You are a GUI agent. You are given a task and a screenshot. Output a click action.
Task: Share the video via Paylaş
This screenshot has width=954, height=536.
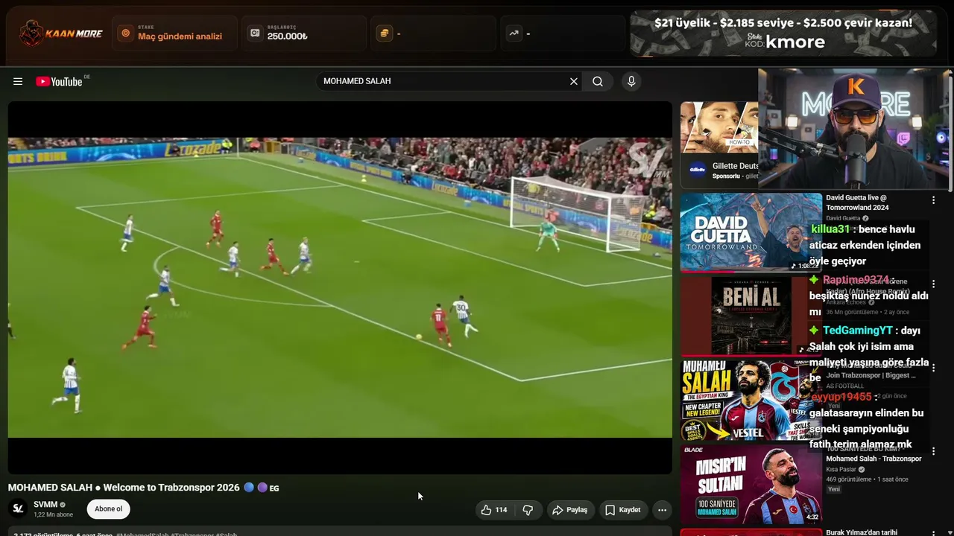570,510
